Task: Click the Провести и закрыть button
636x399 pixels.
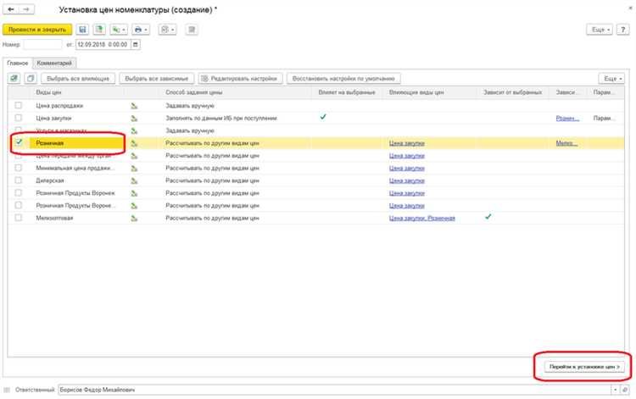Action: 37,30
